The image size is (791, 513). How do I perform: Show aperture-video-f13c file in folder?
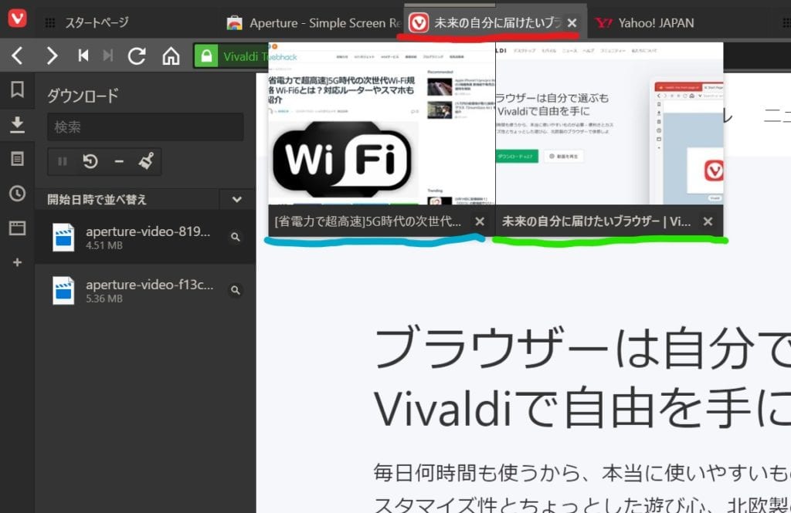click(x=235, y=290)
